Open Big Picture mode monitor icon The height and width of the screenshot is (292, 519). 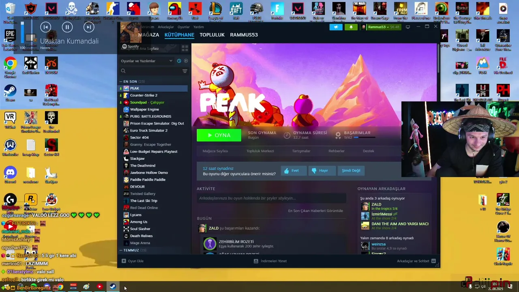click(408, 27)
